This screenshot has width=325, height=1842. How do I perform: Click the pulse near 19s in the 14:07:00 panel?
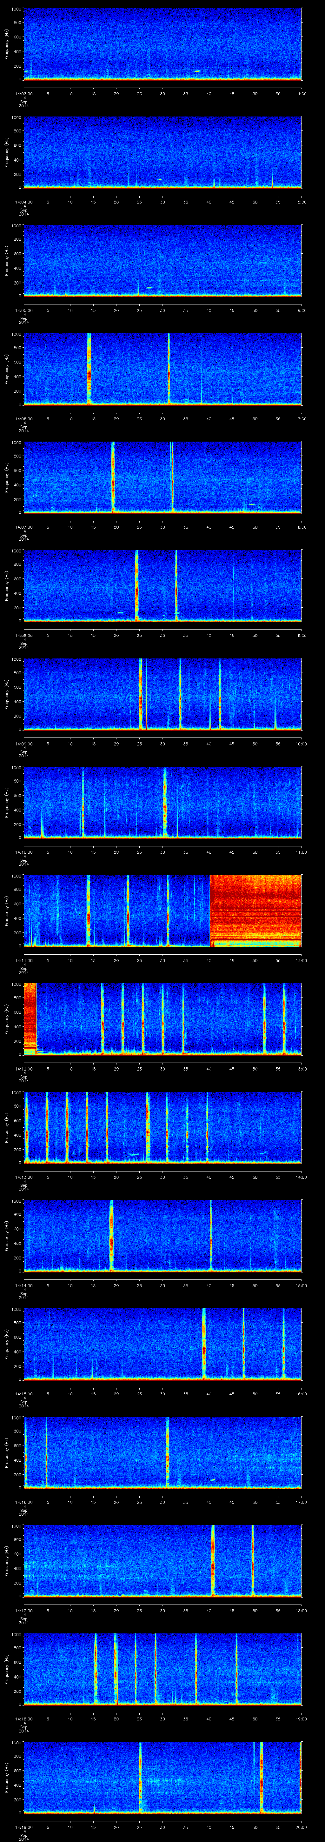[x=113, y=476]
